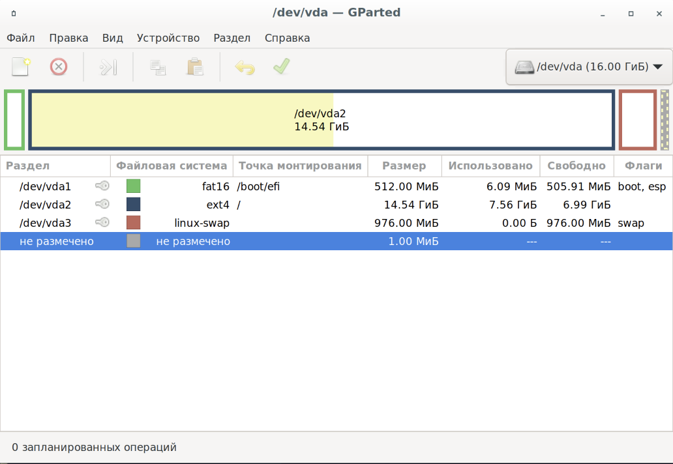Click the window menu icon in the title bar

click(14, 13)
